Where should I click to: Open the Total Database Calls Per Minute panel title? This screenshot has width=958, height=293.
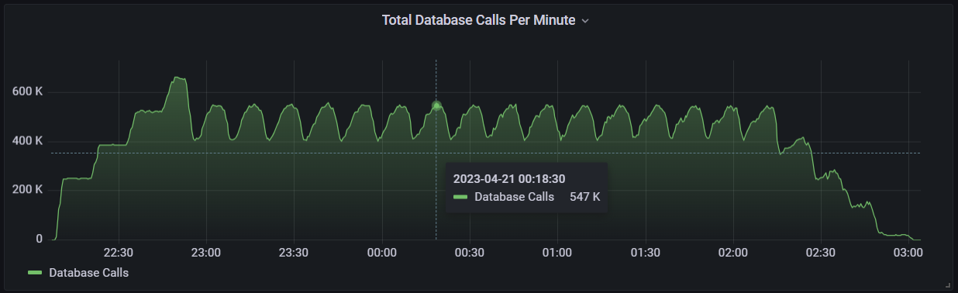click(478, 20)
